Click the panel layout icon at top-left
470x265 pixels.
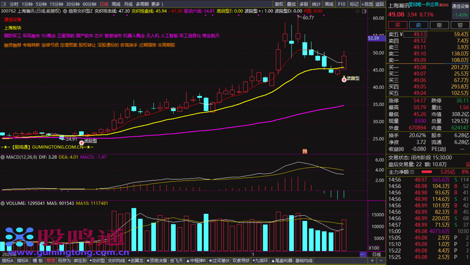tap(4, 4)
